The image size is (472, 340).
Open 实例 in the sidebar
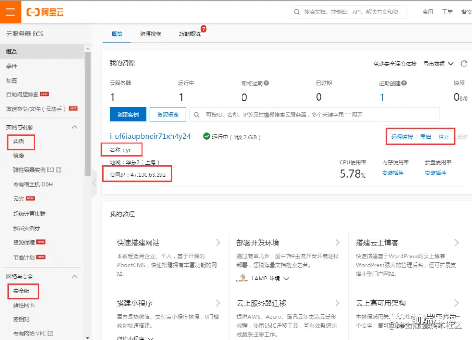click(x=18, y=141)
